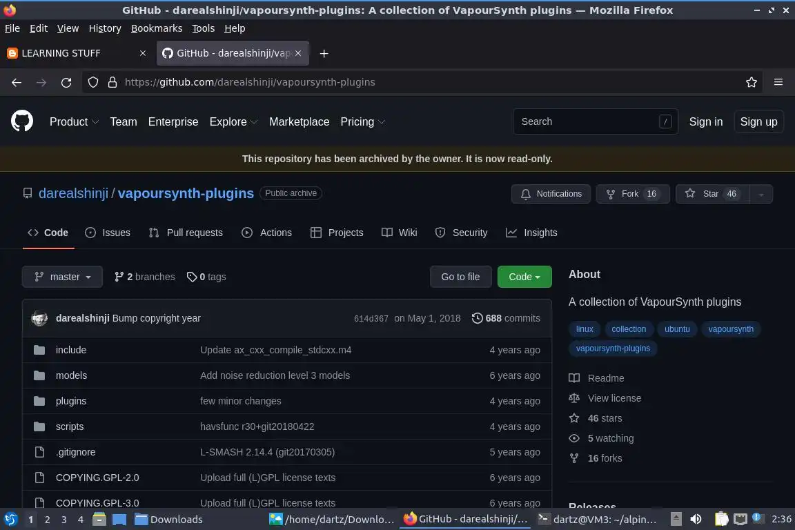This screenshot has height=530, width=795.
Task: Switch to workspace 2 in the taskbar
Action: point(47,520)
